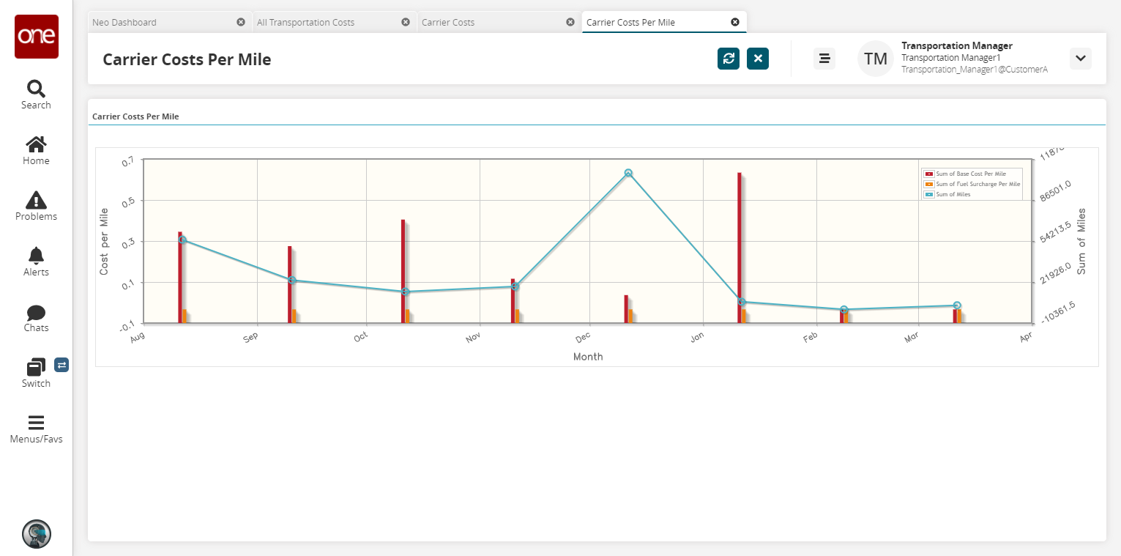Close the Carrier Costs tab
The height and width of the screenshot is (556, 1121).
click(570, 22)
